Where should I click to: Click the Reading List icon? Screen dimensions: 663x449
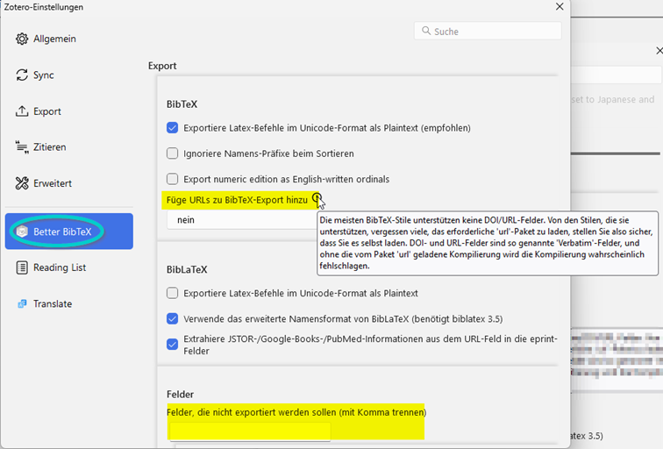(x=22, y=267)
